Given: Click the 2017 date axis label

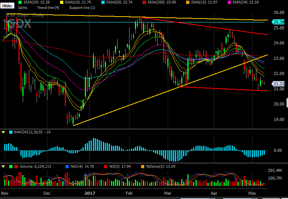Looking at the screenshot, I should pyautogui.click(x=89, y=193).
